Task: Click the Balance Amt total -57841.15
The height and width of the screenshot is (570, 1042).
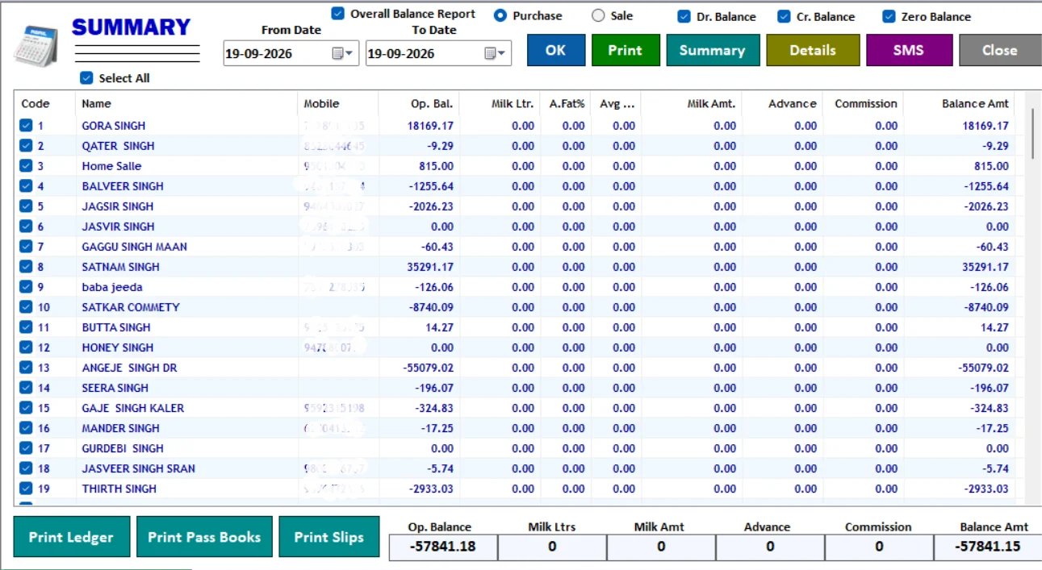Action: click(x=990, y=547)
